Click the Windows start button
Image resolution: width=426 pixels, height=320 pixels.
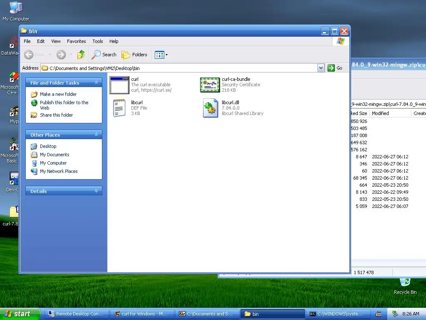tap(20, 314)
